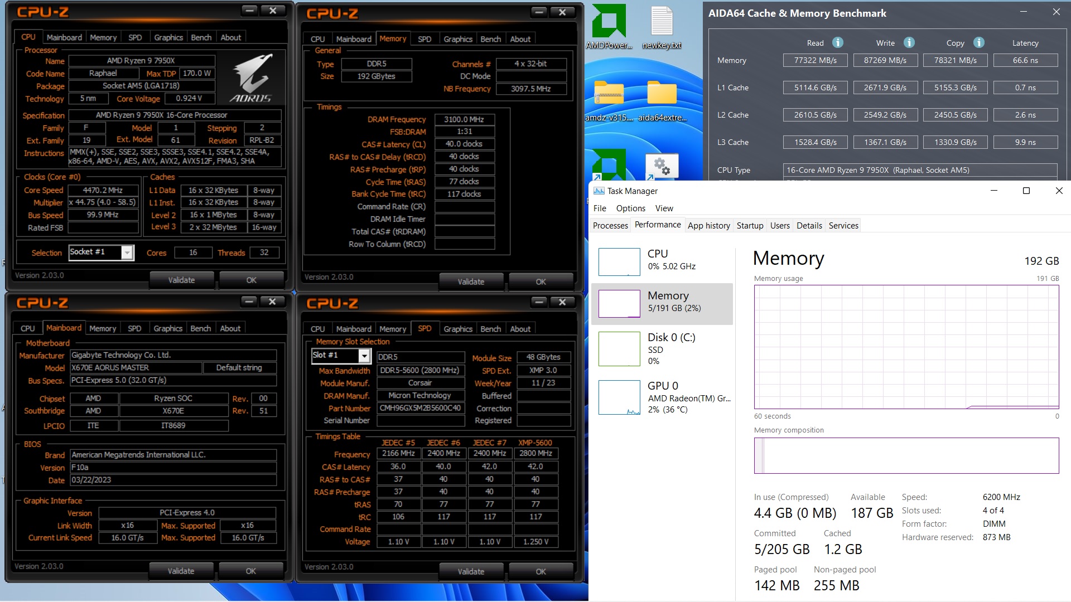This screenshot has width=1071, height=602.
Task: Click the X670E AORUS MASTER model field
Action: (136, 367)
